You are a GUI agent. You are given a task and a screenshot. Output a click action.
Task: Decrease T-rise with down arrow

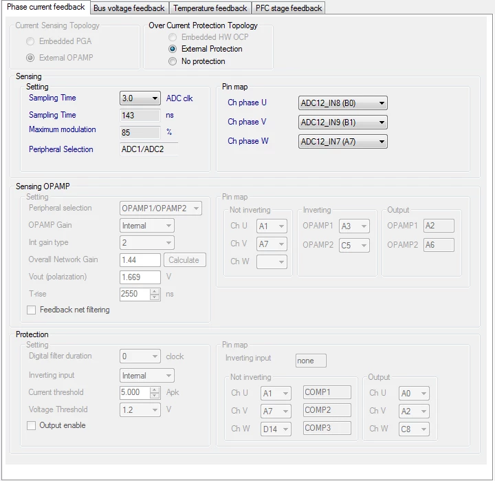[155, 297]
